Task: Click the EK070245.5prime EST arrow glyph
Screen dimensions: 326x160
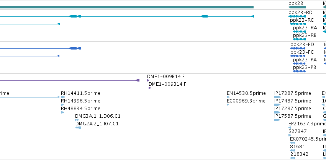Action: click(x=293, y=143)
